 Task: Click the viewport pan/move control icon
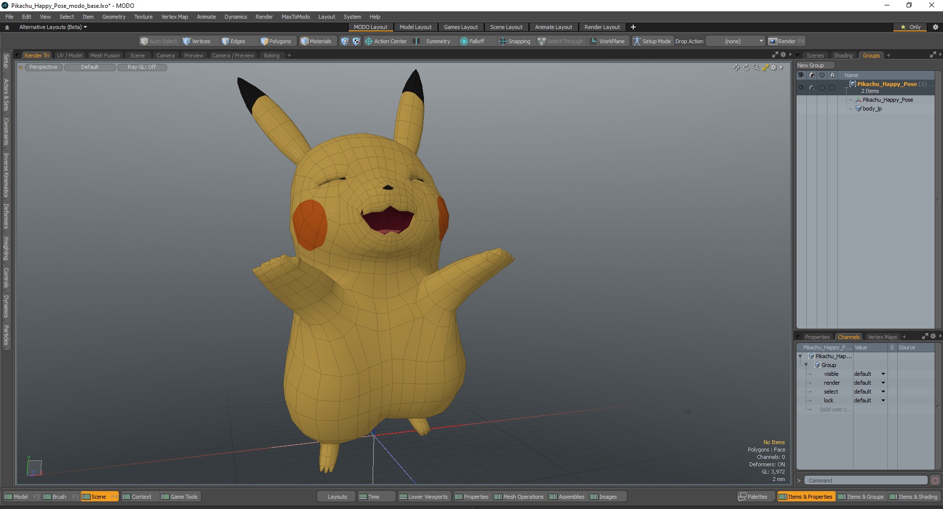pyautogui.click(x=736, y=67)
